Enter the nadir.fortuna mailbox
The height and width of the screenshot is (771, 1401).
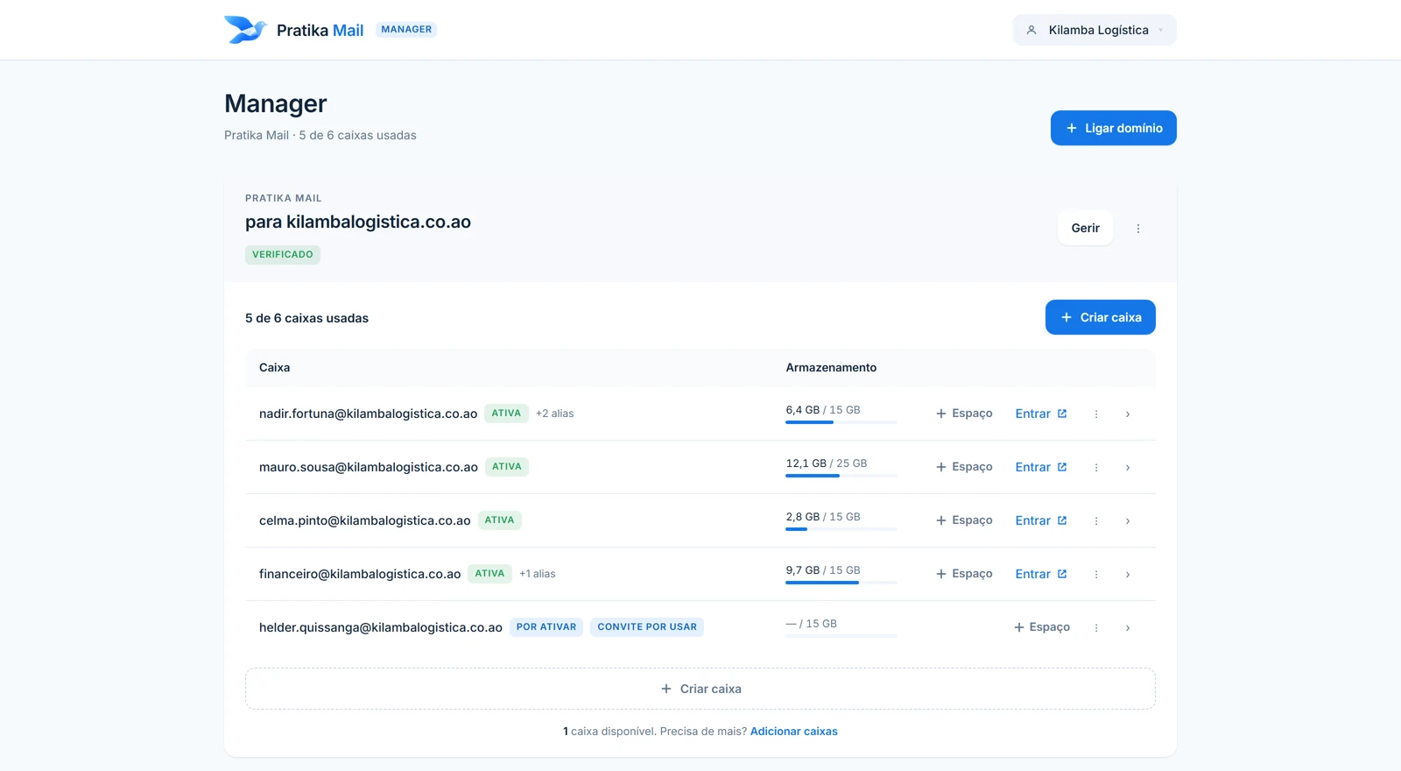pos(1040,414)
